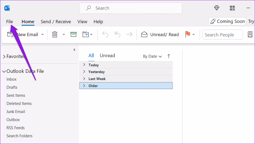Open the File menu

coord(9,22)
